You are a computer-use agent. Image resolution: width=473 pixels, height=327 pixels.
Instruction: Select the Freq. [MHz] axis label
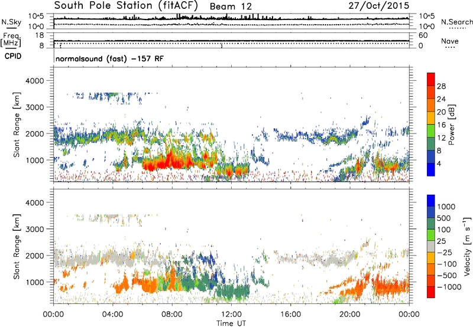coord(11,40)
